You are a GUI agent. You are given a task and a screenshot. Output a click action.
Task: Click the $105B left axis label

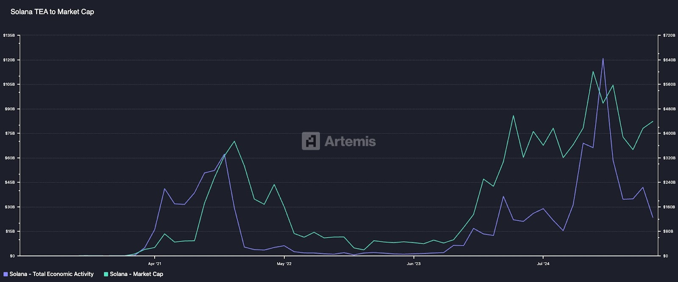coord(9,85)
